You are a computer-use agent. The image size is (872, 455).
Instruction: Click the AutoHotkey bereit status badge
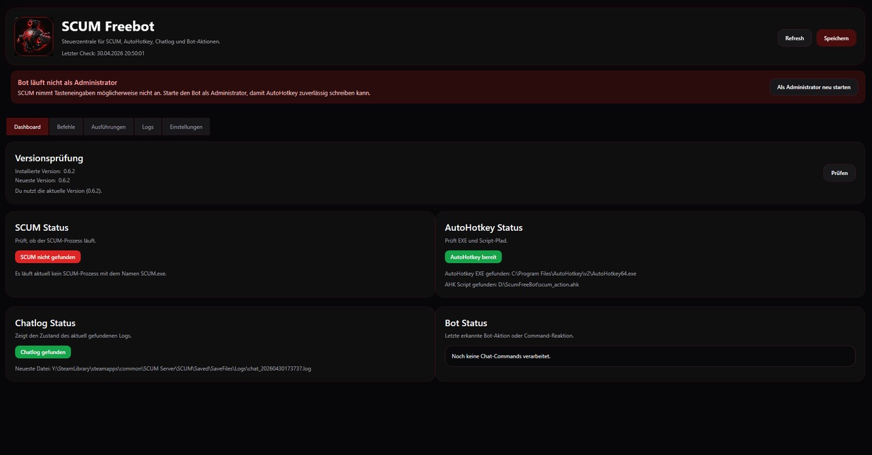[x=473, y=257]
